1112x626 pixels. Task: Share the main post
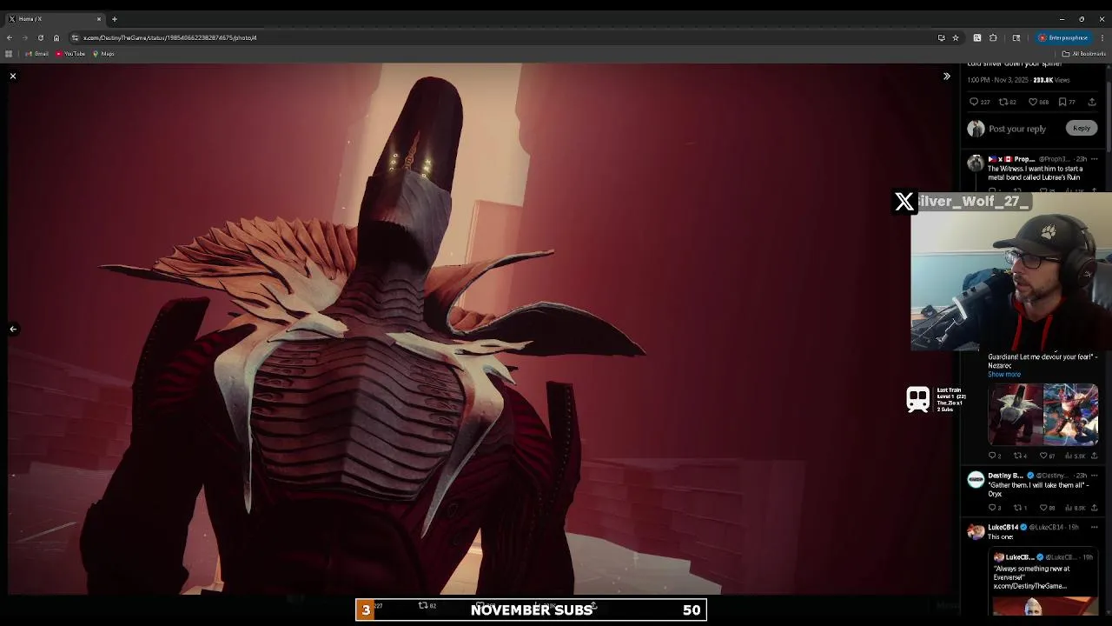tap(1092, 102)
